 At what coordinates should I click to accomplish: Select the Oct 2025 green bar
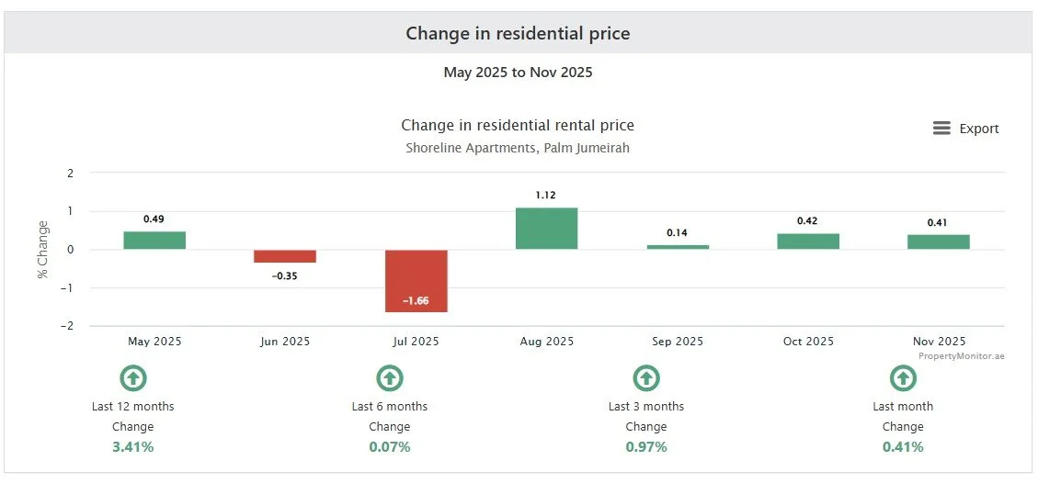tap(808, 241)
